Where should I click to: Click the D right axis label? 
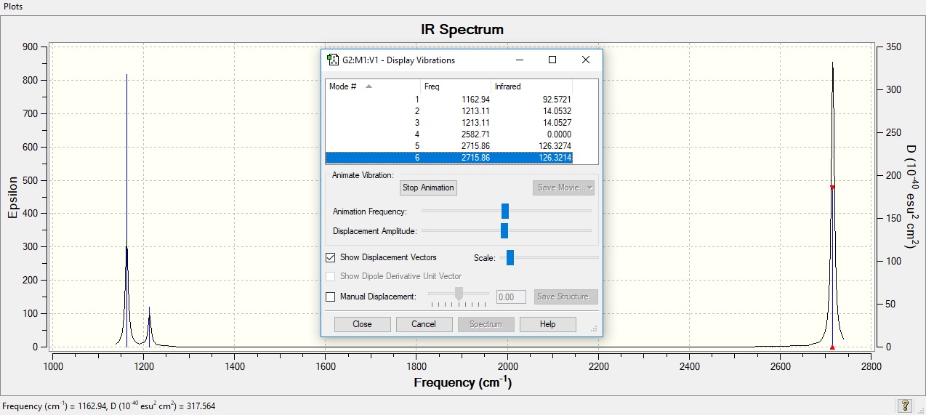click(913, 196)
